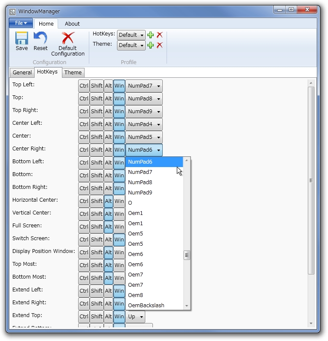Select the HotKeys tab

(x=47, y=72)
